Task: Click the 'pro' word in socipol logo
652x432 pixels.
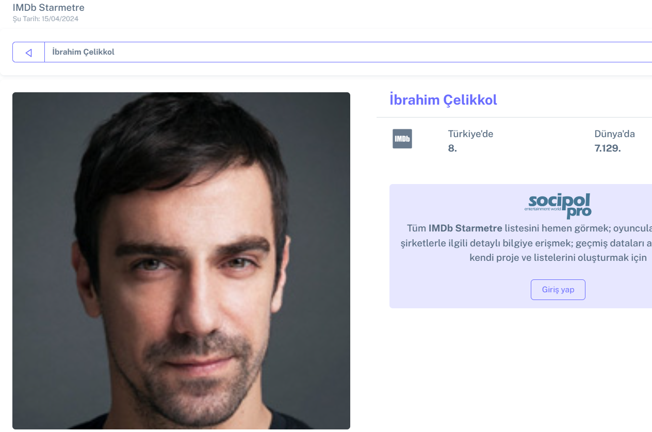Action: [x=579, y=211]
